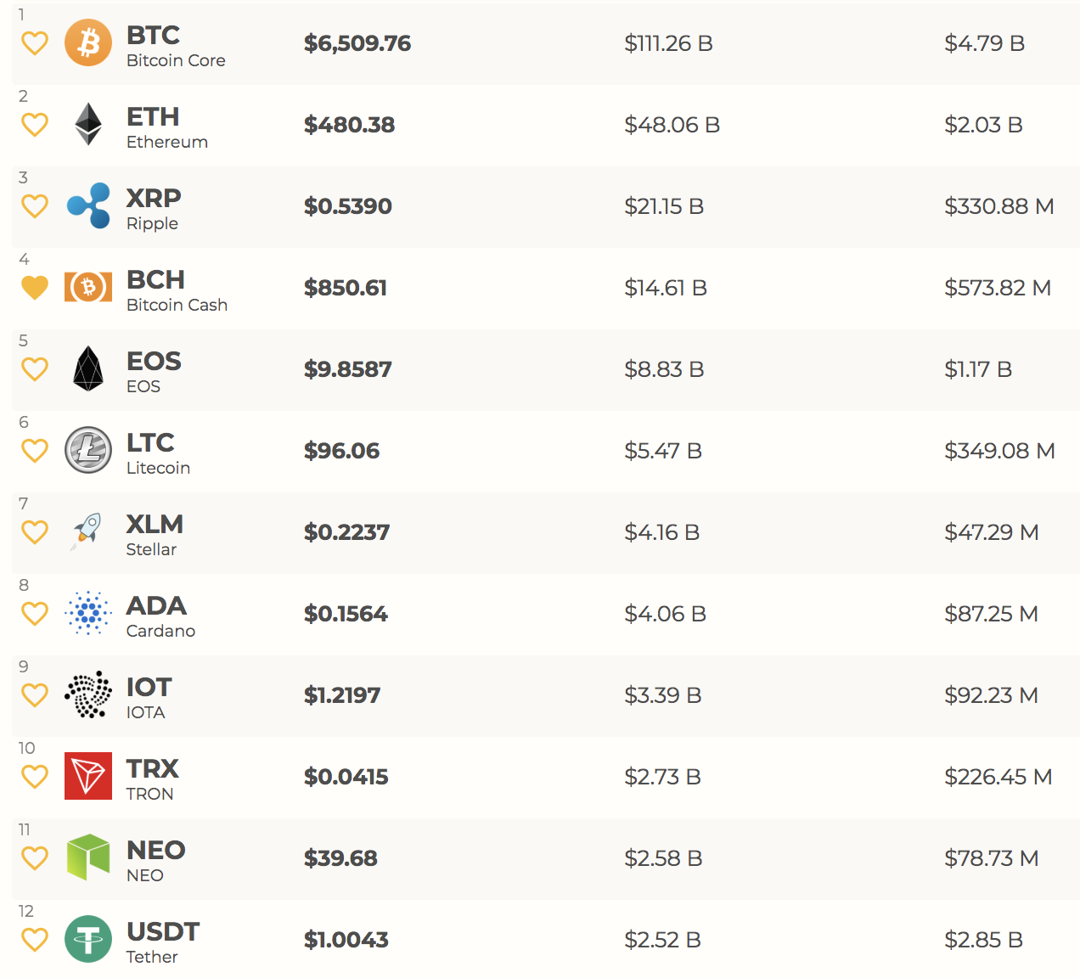Image resolution: width=1080 pixels, height=978 pixels.
Task: Toggle the heart next to USDT Tether
Action: coord(35,939)
